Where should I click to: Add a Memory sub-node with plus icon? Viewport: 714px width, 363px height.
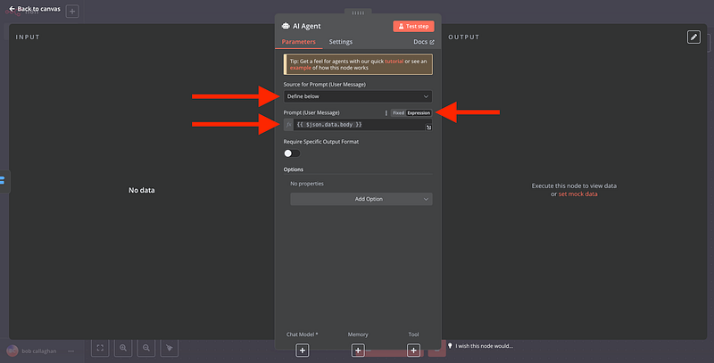tap(357, 351)
